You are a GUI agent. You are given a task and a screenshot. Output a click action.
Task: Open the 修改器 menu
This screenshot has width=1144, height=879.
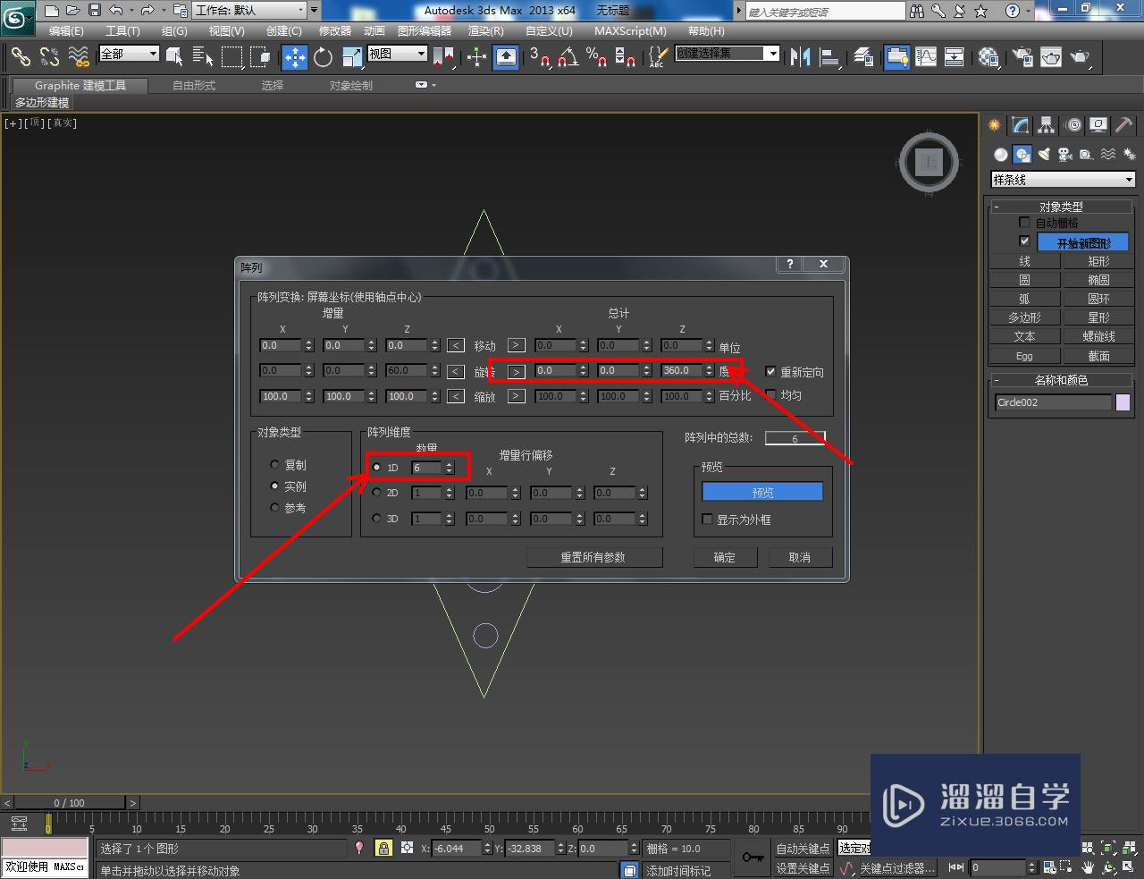click(335, 30)
